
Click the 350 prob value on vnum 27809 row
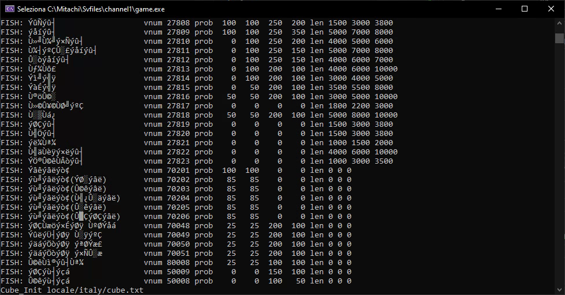[298, 32]
